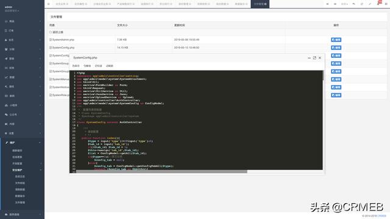Open the 订单 orders sidebar menu
This screenshot has height=219, width=390.
(23, 30)
